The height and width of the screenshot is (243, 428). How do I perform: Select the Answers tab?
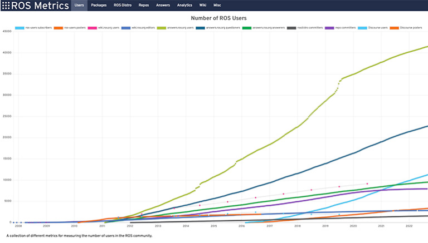point(163,5)
